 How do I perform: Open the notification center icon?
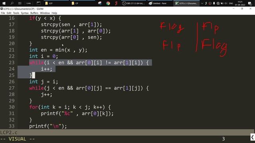click(x=250, y=4)
